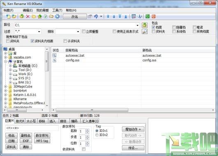Click the 预设... button
Image resolution: width=218 pixels, height=156 pixels.
133,148
